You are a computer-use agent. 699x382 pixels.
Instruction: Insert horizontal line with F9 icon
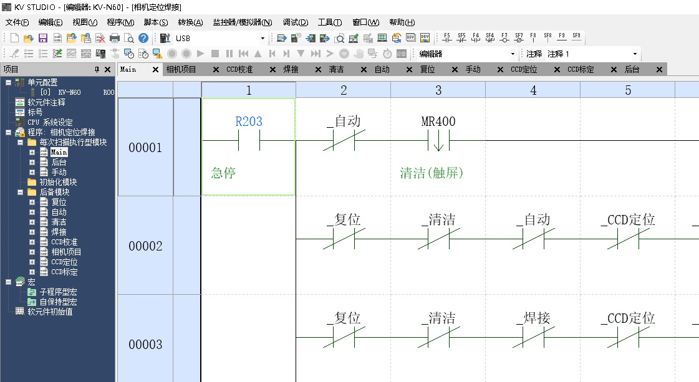tap(562, 37)
